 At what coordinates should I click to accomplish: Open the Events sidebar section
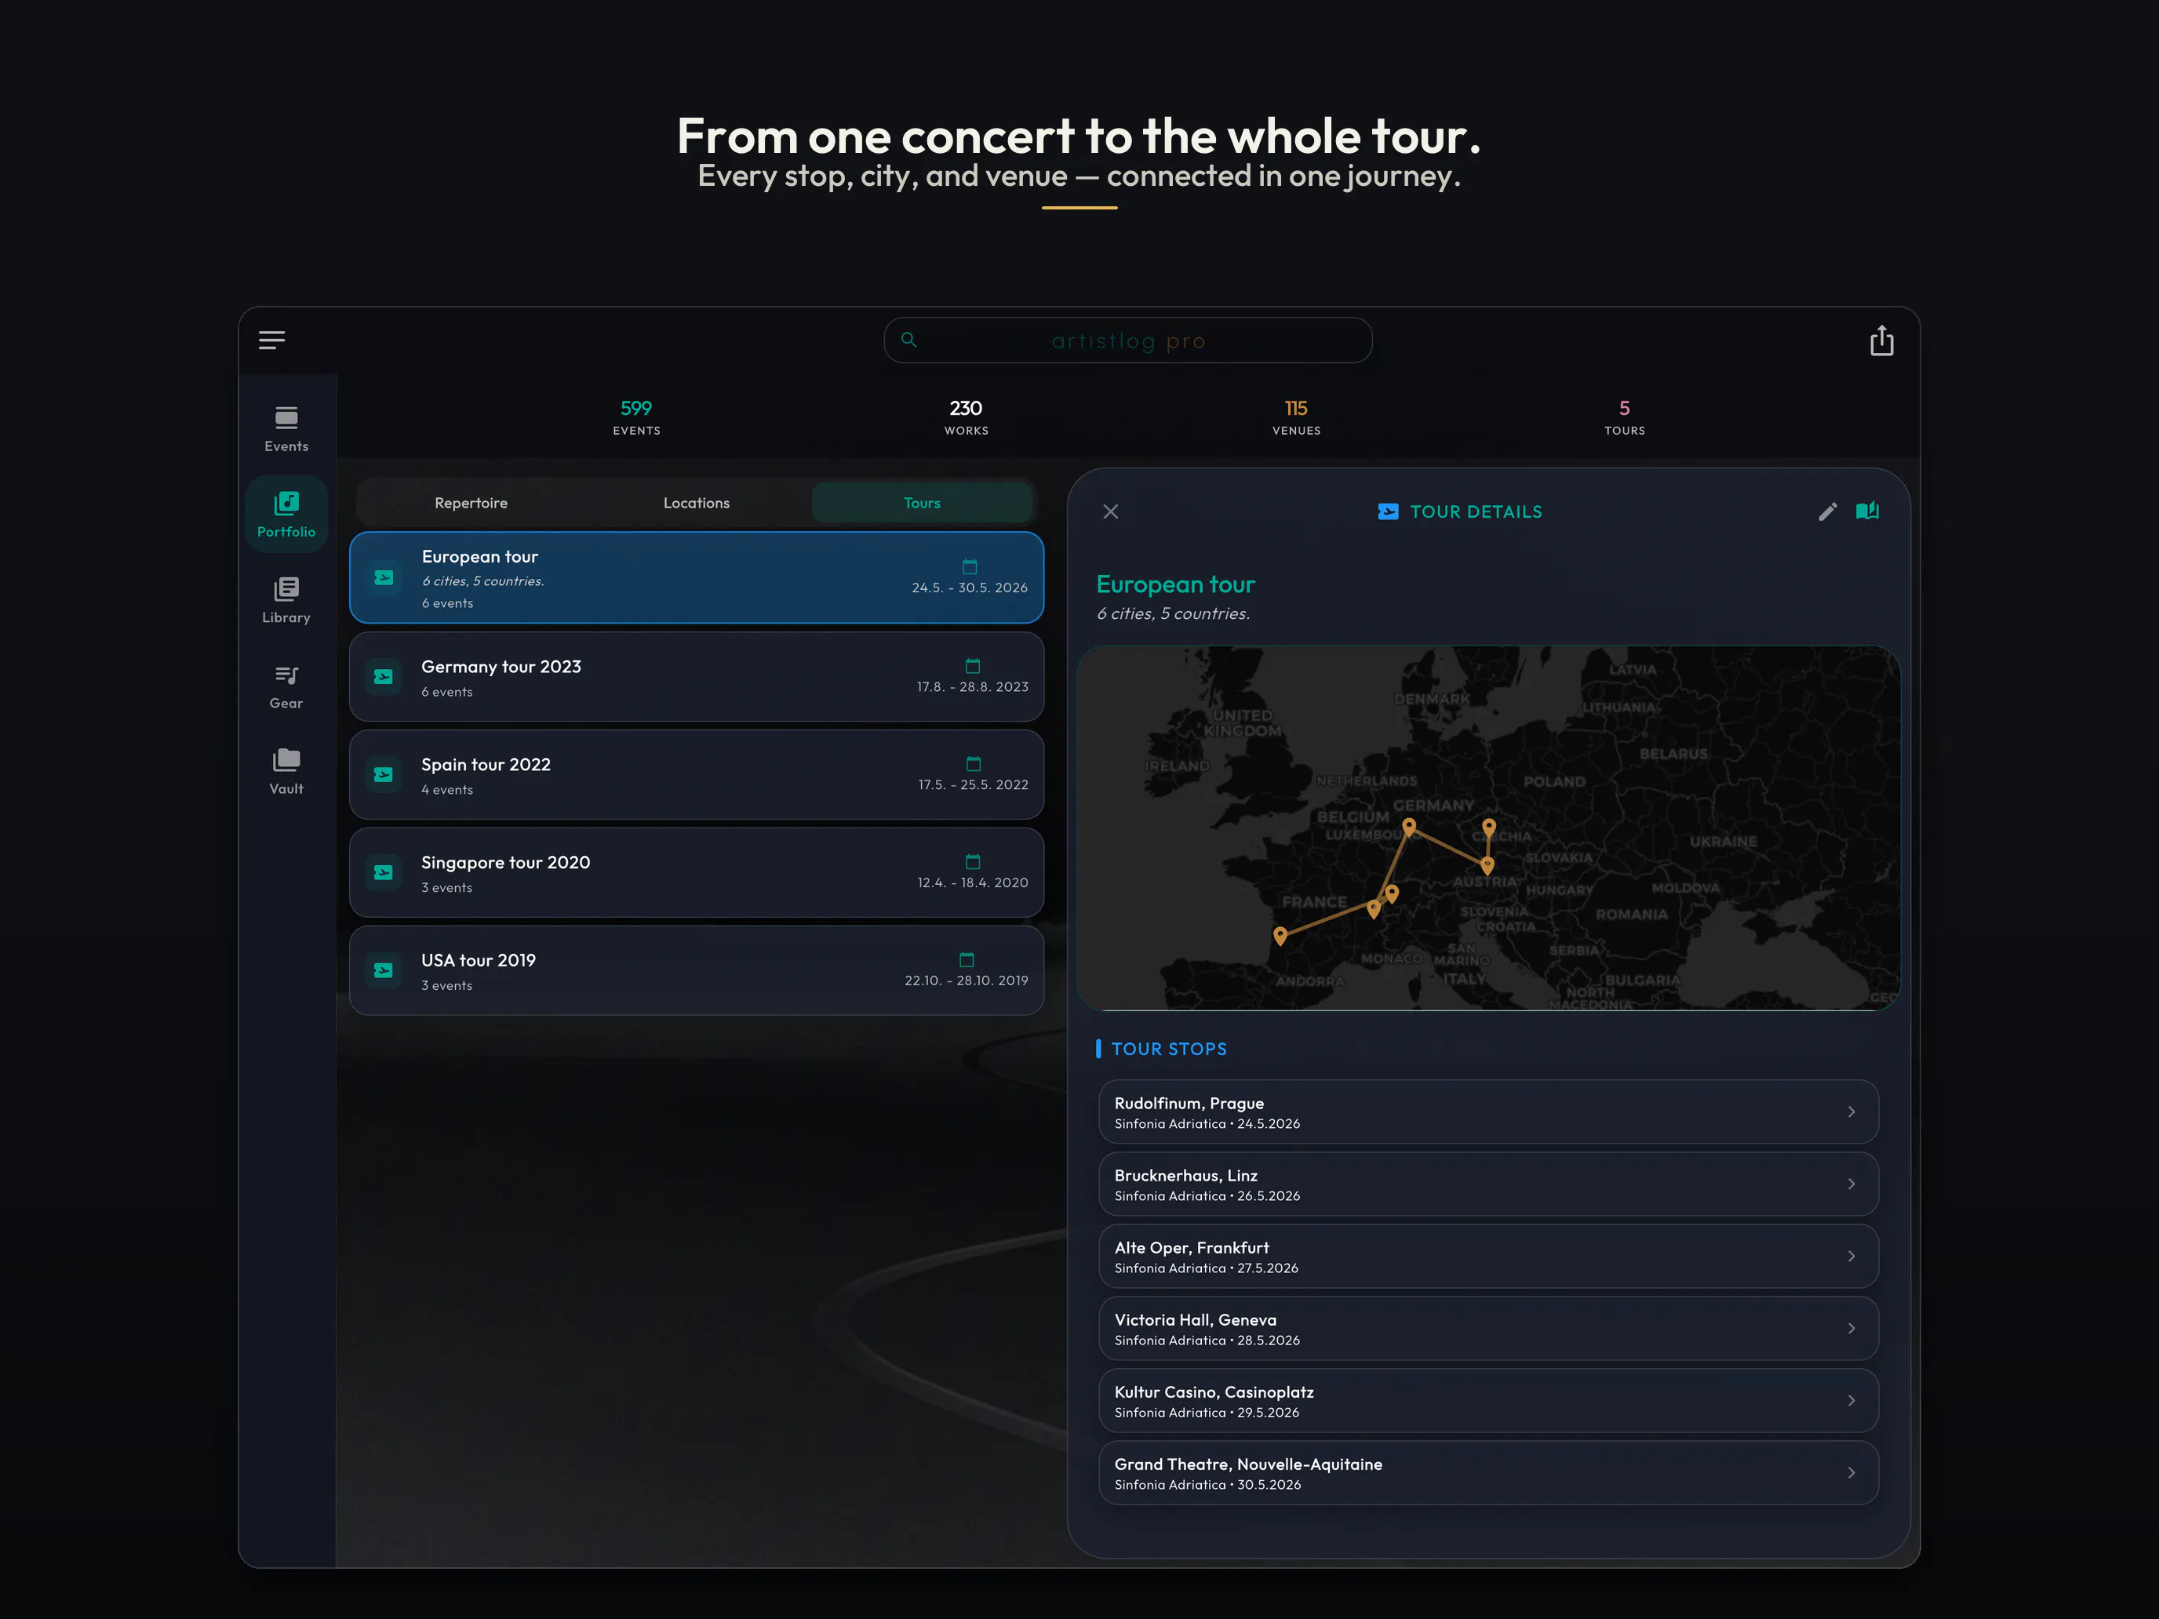pyautogui.click(x=286, y=429)
